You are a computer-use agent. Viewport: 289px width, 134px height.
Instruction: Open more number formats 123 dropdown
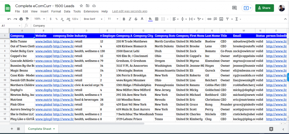coord(75,19)
